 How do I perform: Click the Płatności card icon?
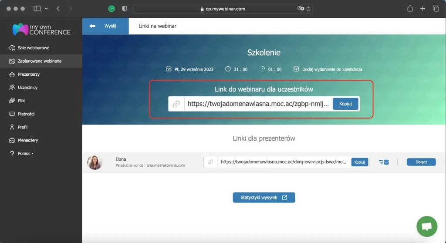click(x=12, y=114)
